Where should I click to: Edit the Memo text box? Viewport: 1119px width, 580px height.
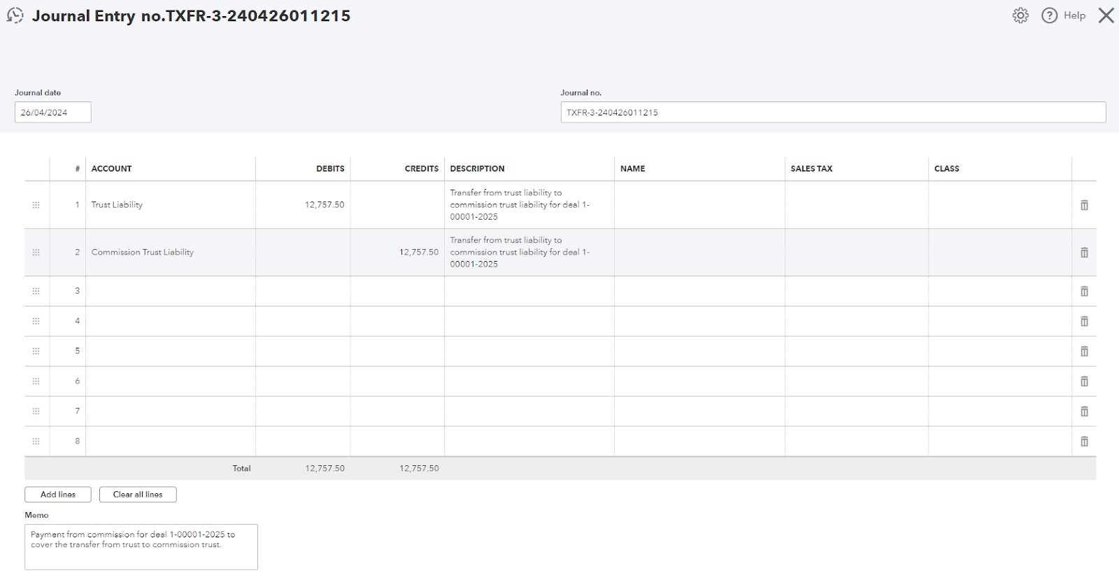click(141, 547)
